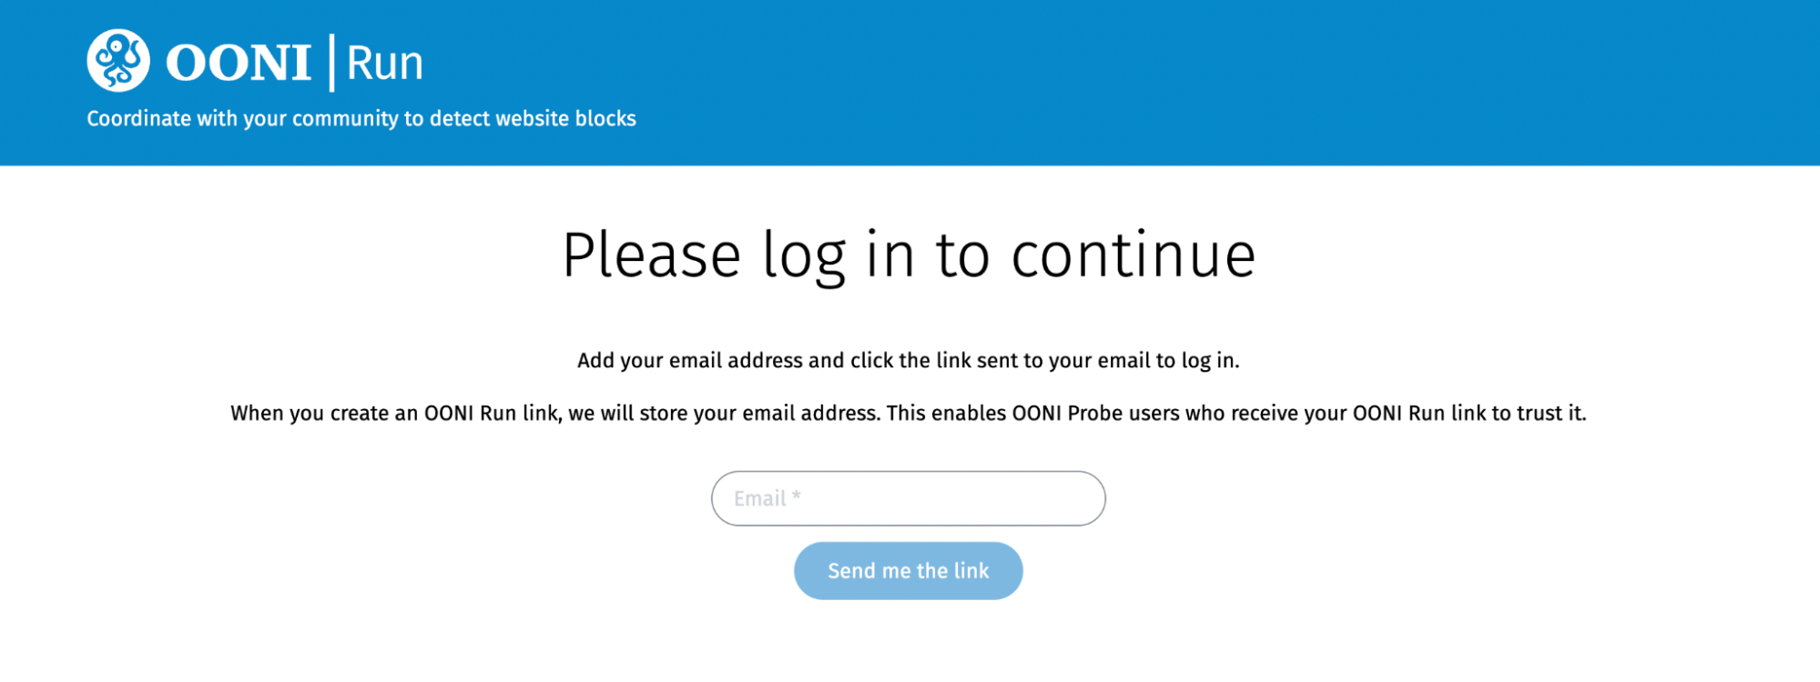
Task: Click the "Run" label beside OONI
Action: pos(385,64)
